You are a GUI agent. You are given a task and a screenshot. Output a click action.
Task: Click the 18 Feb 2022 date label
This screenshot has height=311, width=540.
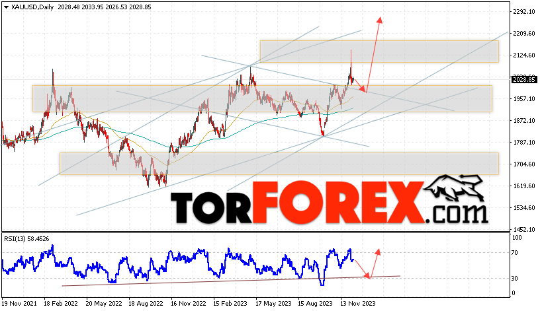pyautogui.click(x=61, y=304)
